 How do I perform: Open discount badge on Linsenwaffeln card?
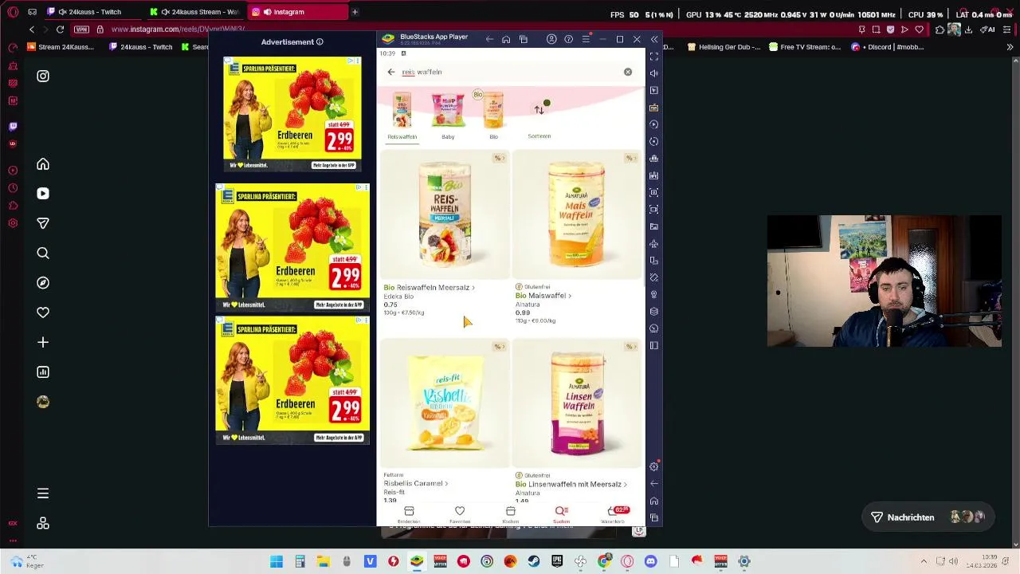click(631, 347)
